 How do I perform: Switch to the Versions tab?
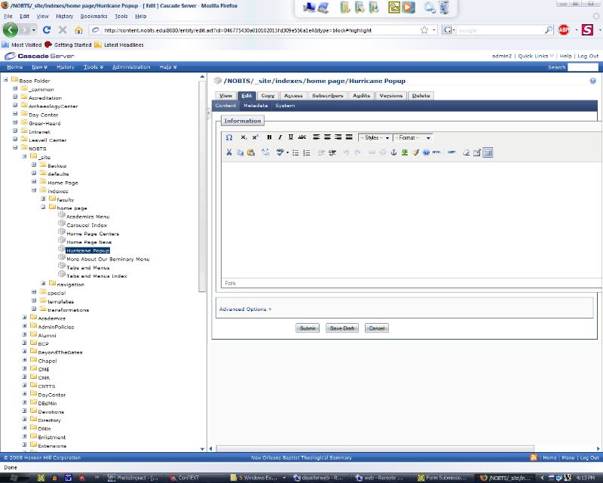(390, 96)
